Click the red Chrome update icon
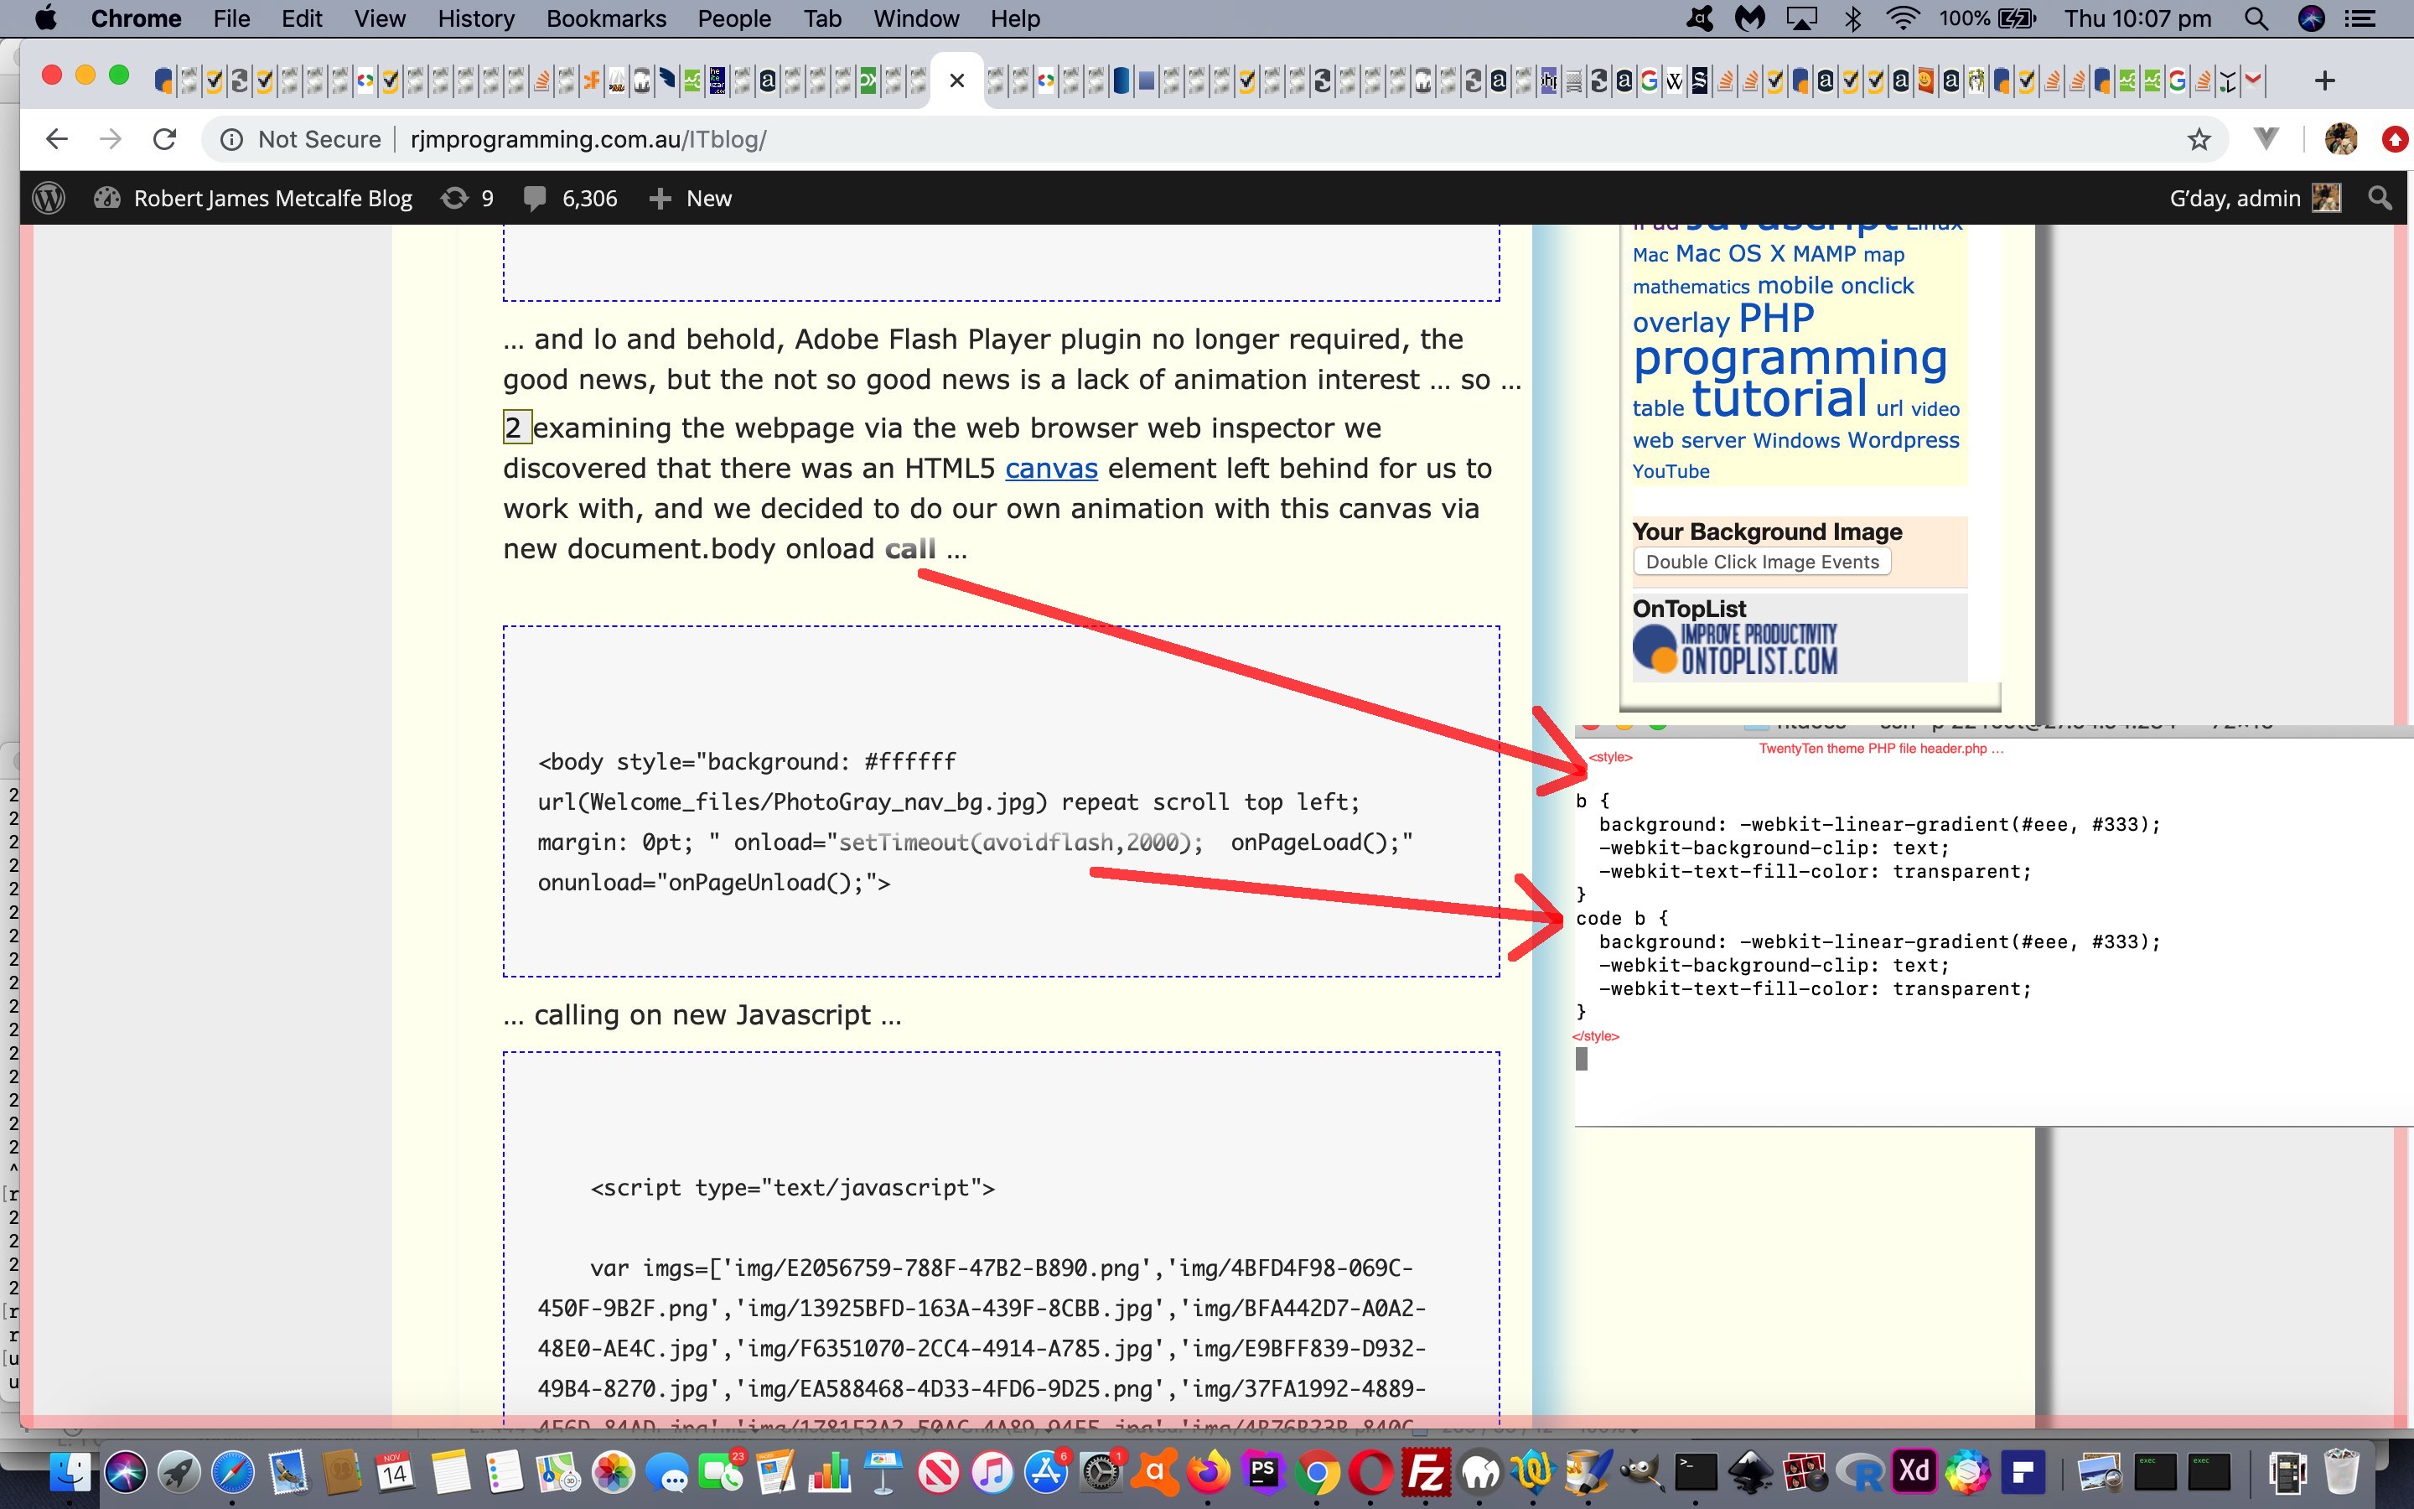This screenshot has width=2414, height=1509. click(2396, 140)
